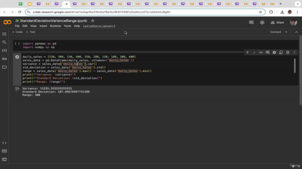The width and height of the screenshot is (302, 169).
Task: Open the Runtime menu
Action: click(55, 26)
